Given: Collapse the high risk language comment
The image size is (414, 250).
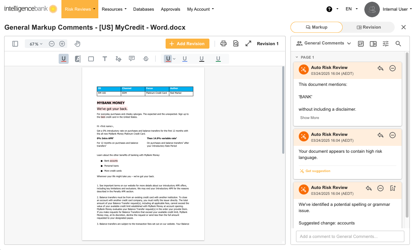Looking at the screenshot, I should (x=392, y=135).
